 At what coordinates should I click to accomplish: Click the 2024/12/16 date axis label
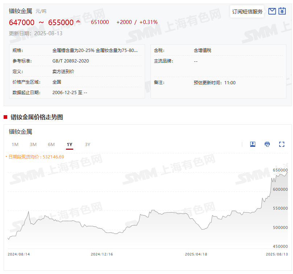[x=102, y=254]
